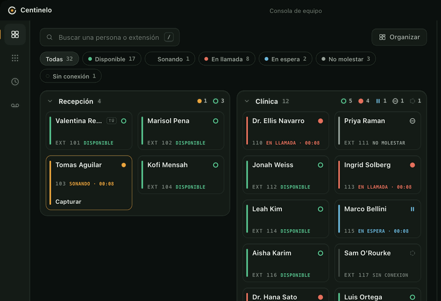The image size is (441, 301).
Task: Open Leah Kim's extension card
Action: pyautogui.click(x=286, y=219)
